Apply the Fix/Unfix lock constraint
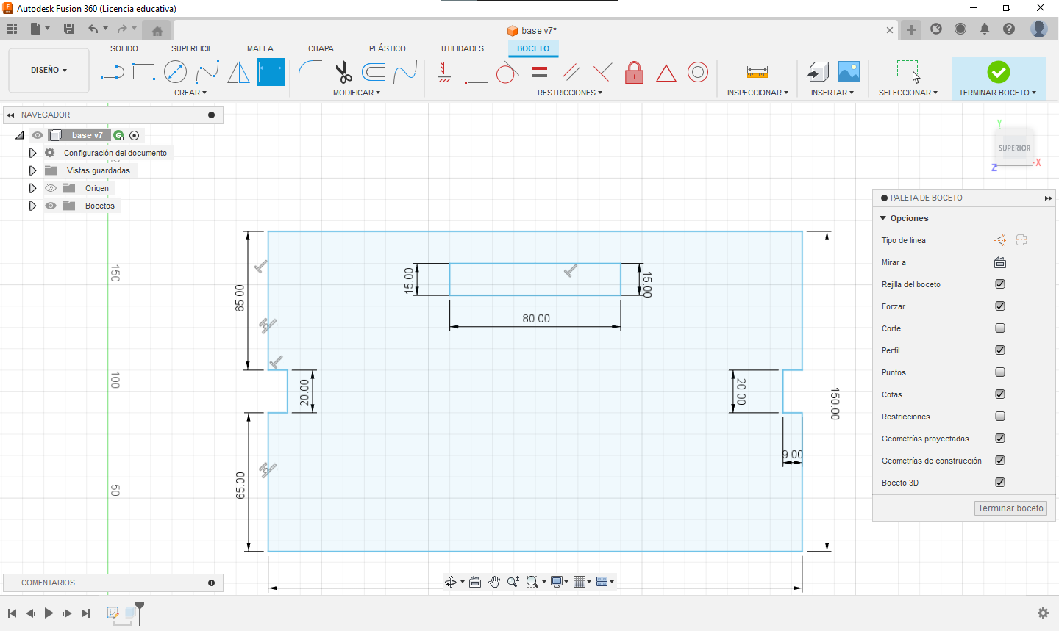 634,72
